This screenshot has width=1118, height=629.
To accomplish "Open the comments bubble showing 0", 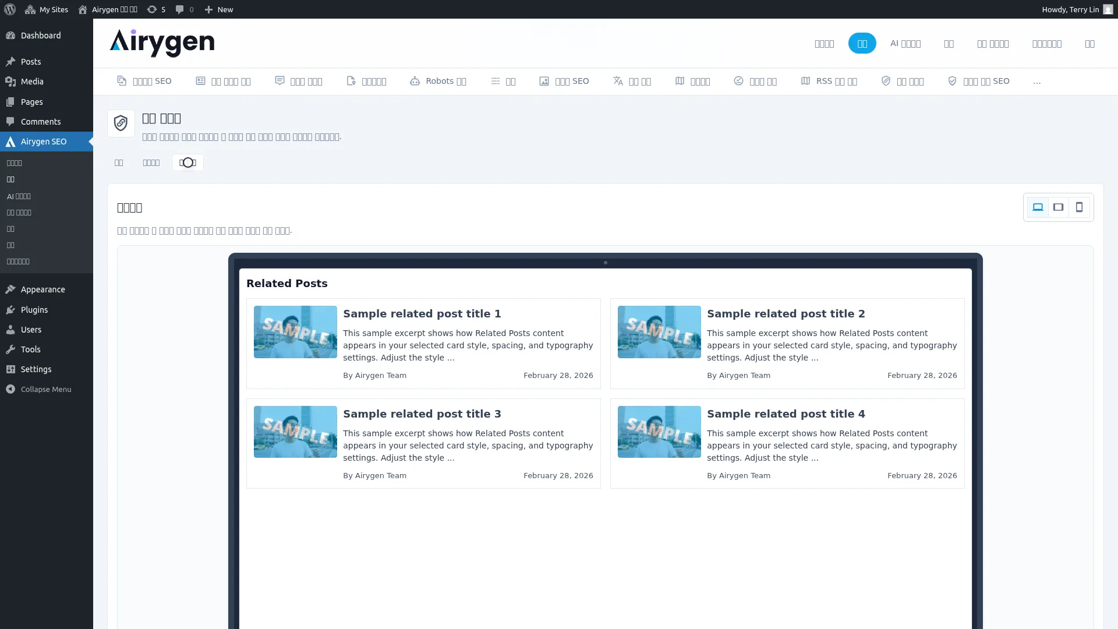I will click(185, 9).
